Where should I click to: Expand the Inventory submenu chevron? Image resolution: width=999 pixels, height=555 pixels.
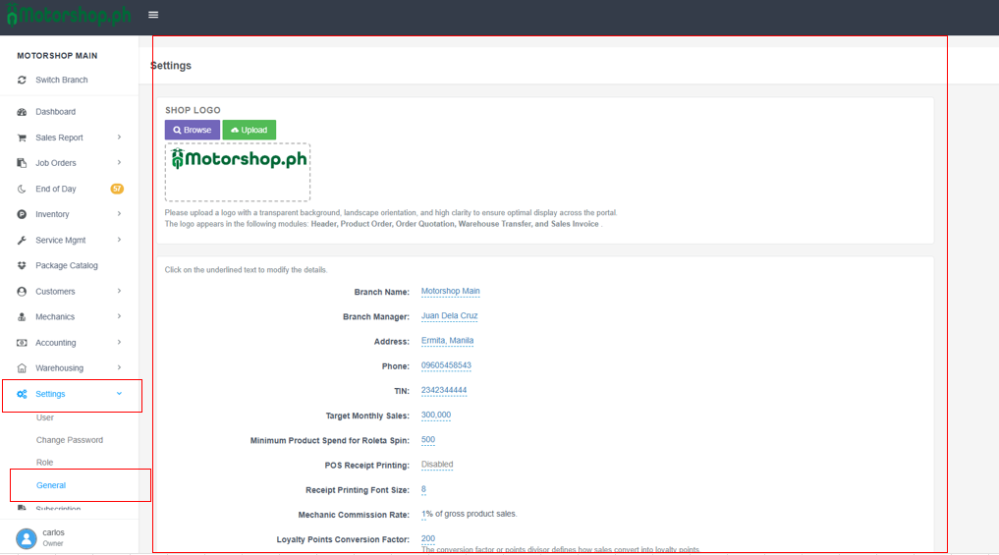click(x=119, y=214)
